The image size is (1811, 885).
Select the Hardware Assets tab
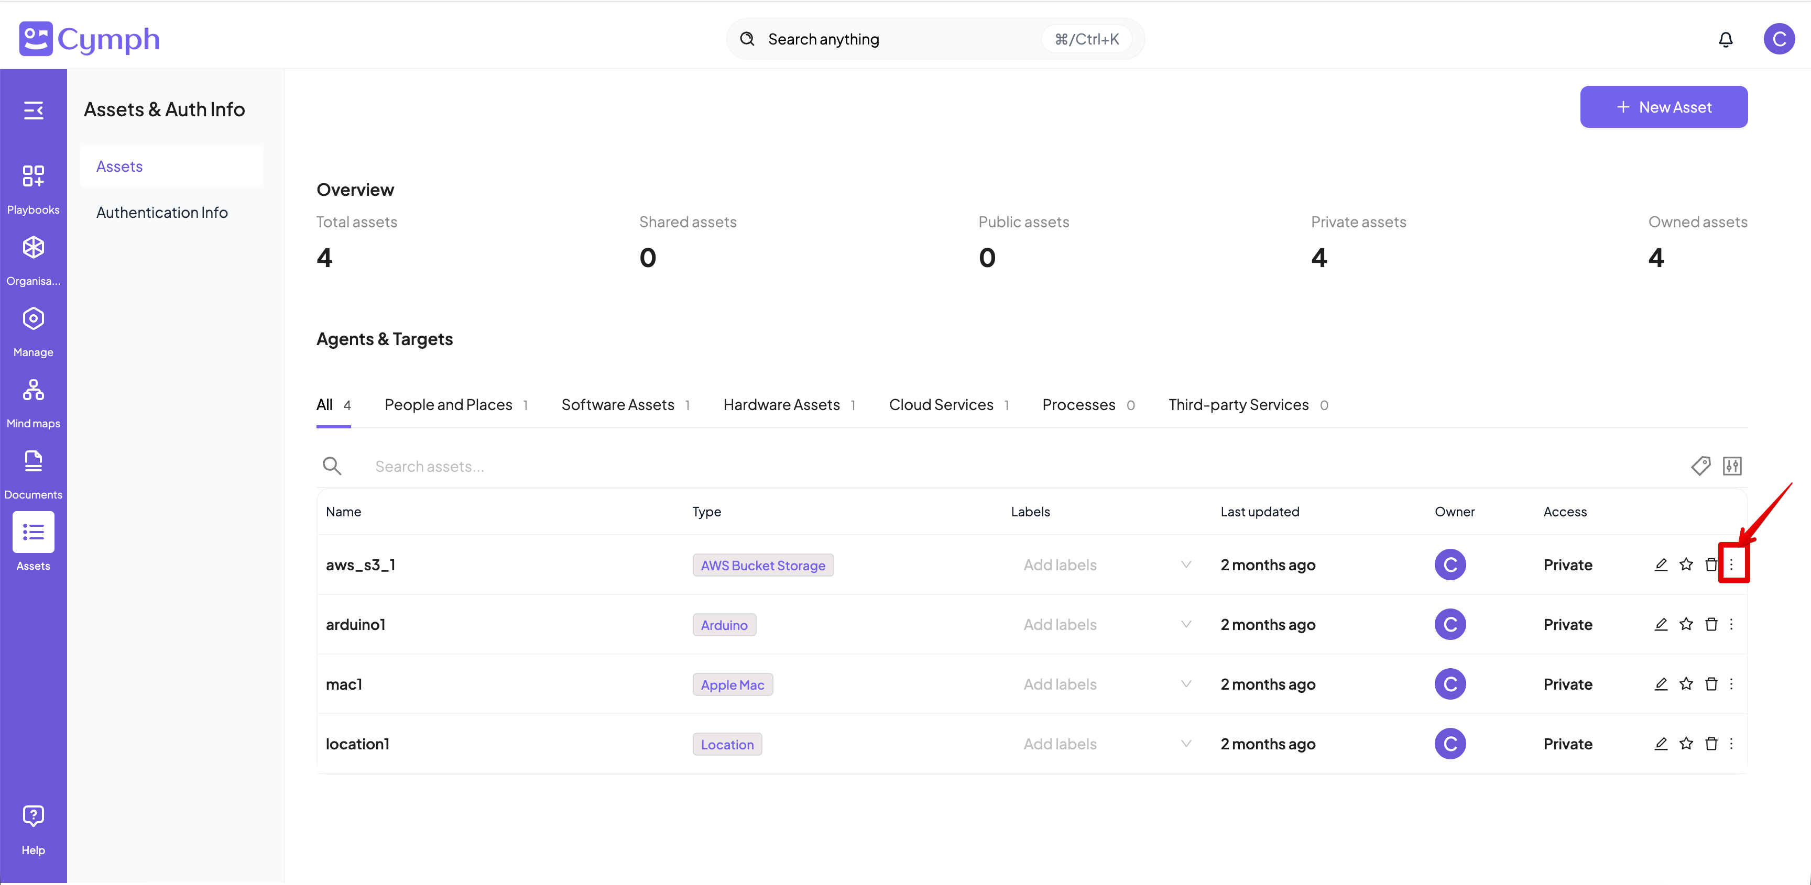tap(781, 405)
